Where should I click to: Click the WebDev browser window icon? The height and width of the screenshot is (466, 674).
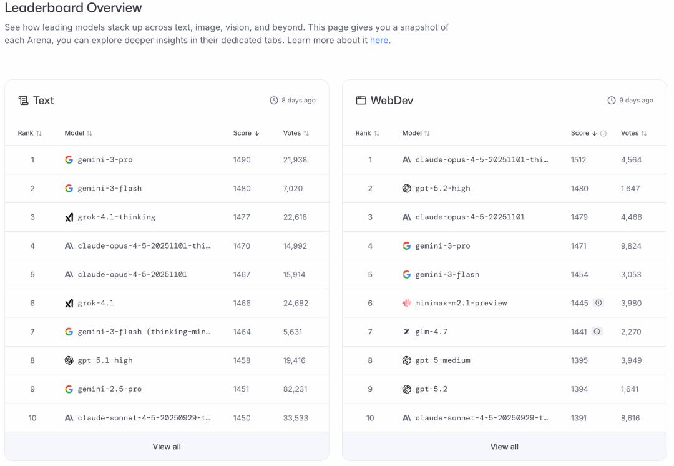click(x=361, y=101)
